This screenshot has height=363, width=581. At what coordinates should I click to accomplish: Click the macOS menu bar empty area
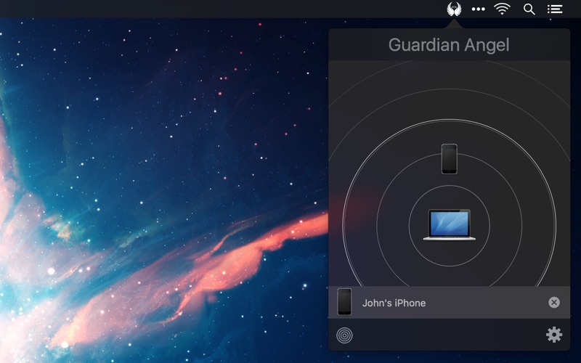pos(218,9)
